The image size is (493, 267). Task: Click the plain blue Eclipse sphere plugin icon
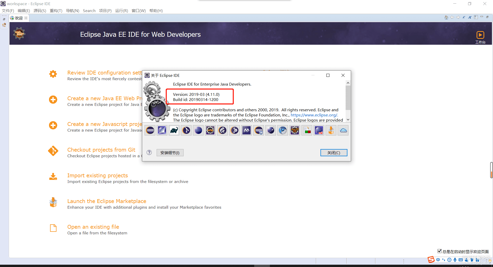pyautogui.click(x=198, y=131)
